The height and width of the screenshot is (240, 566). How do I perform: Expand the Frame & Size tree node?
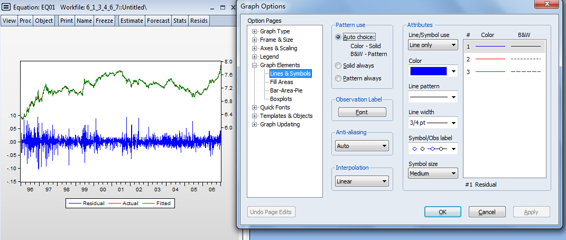[255, 40]
